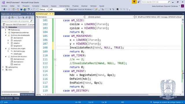Toggle the pin on Animation.cpp tab
This screenshot has height=104, width=185.
tap(50, 14)
